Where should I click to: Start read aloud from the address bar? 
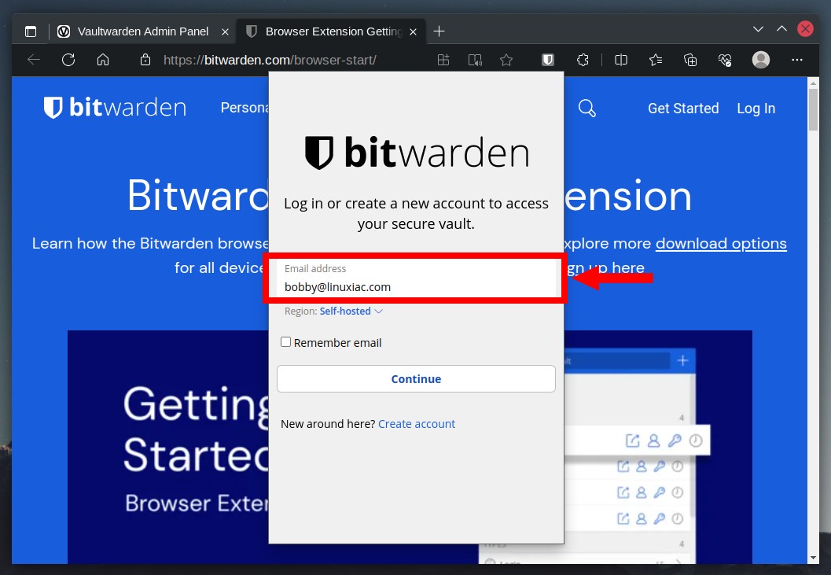(475, 60)
